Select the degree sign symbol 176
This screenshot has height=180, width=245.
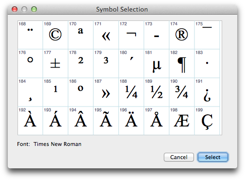30,64
